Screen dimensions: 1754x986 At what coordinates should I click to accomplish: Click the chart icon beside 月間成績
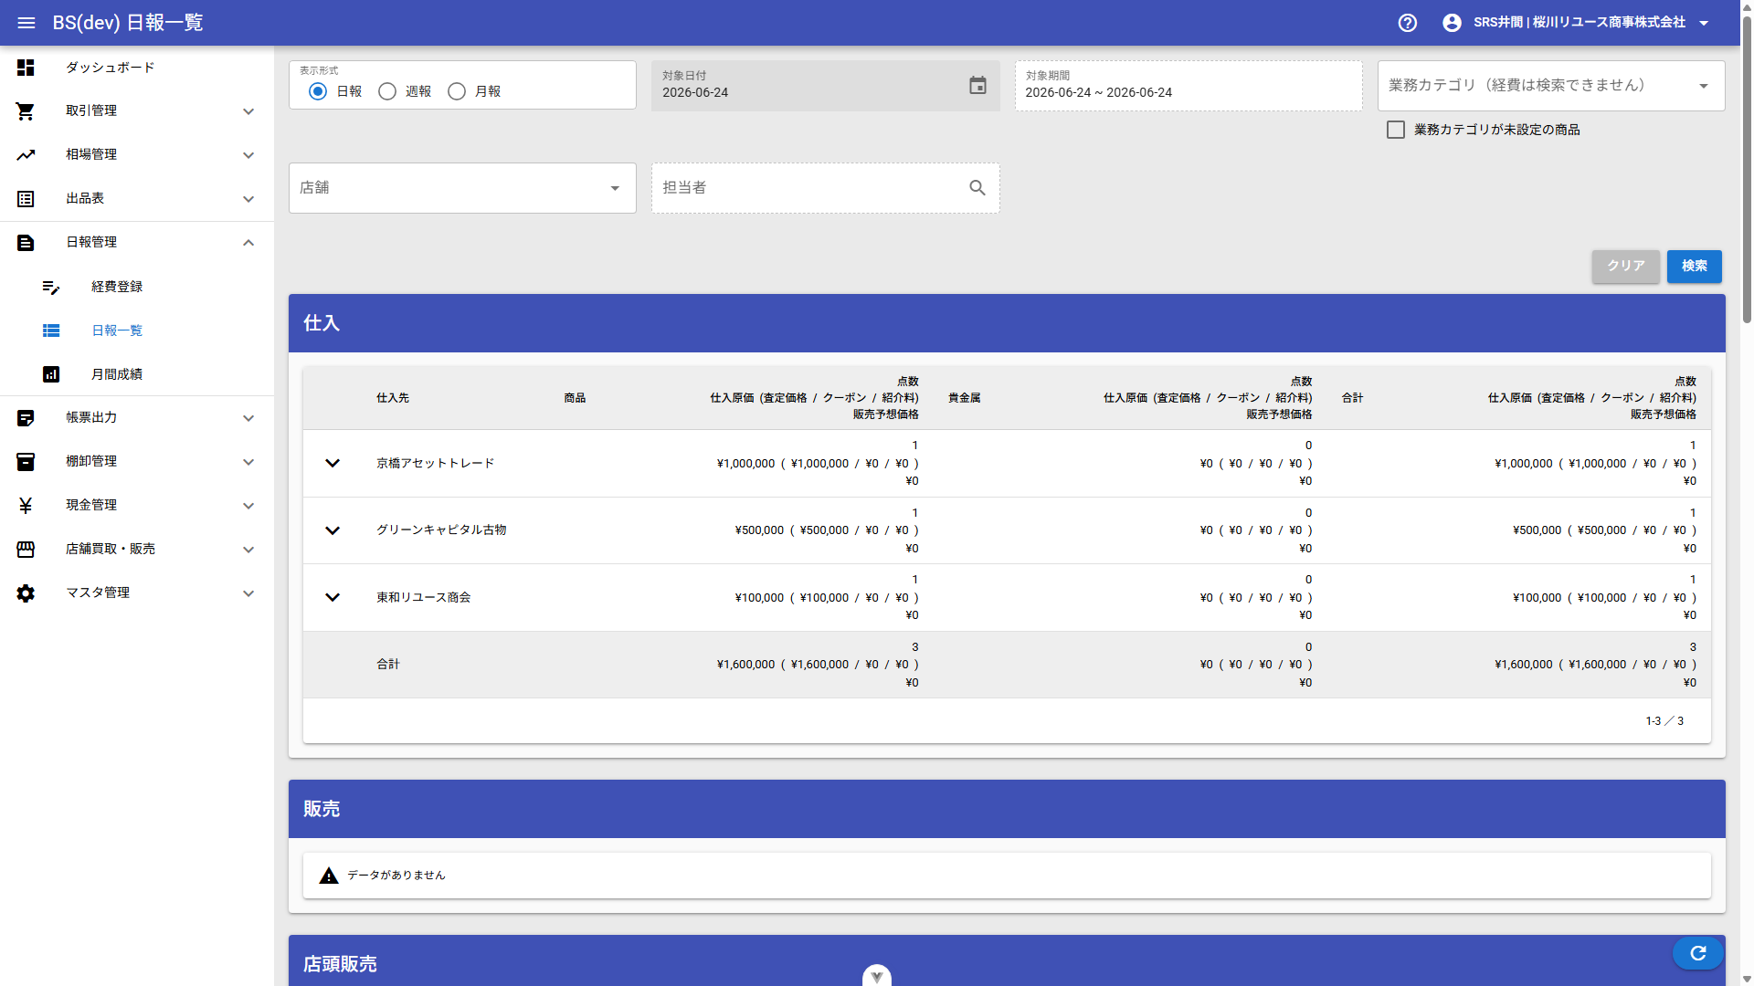tap(51, 374)
